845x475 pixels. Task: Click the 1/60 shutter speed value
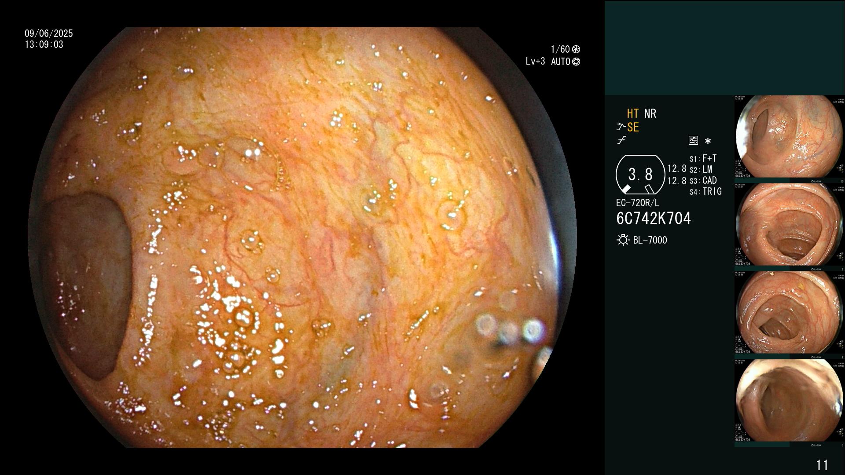560,49
